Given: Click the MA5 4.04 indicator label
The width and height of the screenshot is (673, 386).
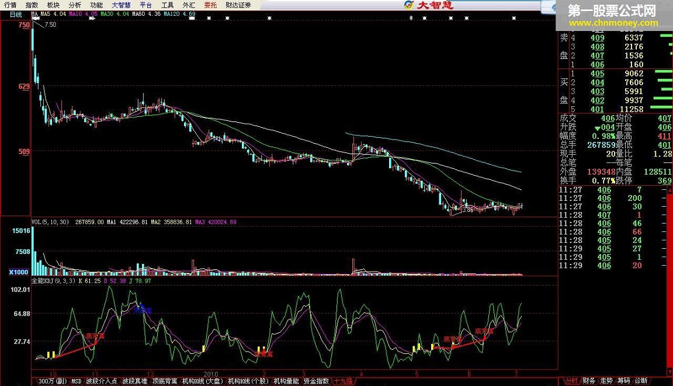Looking at the screenshot, I should point(54,14).
